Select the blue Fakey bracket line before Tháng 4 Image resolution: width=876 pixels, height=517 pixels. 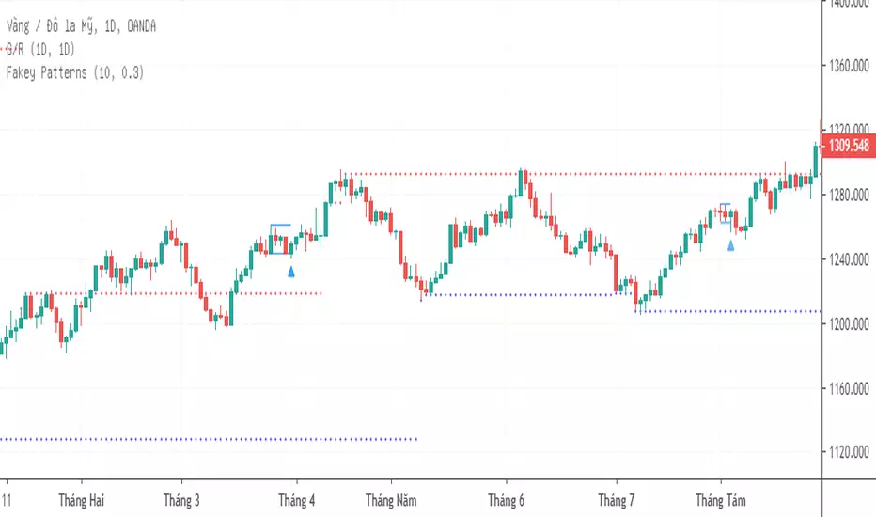(280, 226)
